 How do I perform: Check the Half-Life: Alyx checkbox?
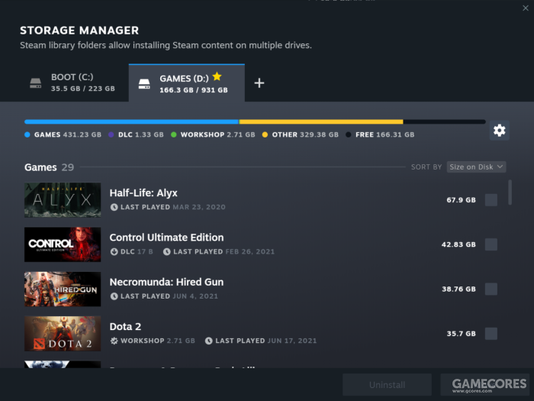coord(491,200)
